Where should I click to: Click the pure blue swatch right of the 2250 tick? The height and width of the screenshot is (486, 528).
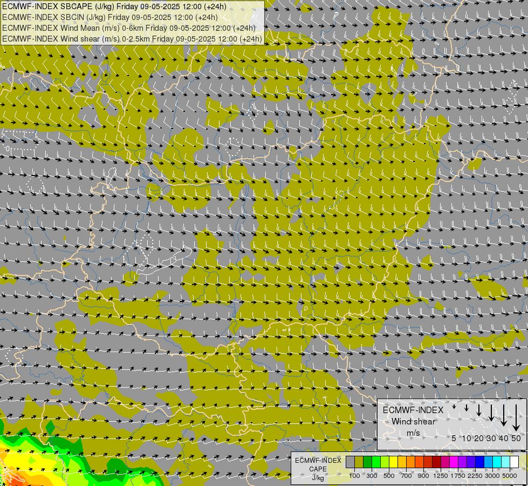point(480,462)
